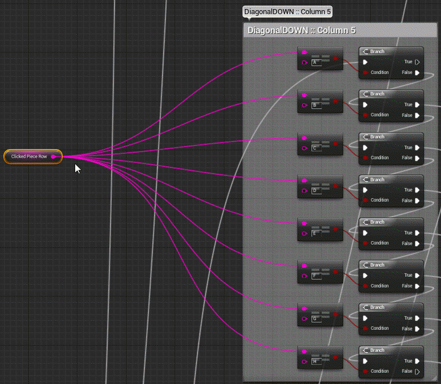The image size is (441, 384).
Task: Click the True exec pin on row H Branch
Action: [x=417, y=361]
